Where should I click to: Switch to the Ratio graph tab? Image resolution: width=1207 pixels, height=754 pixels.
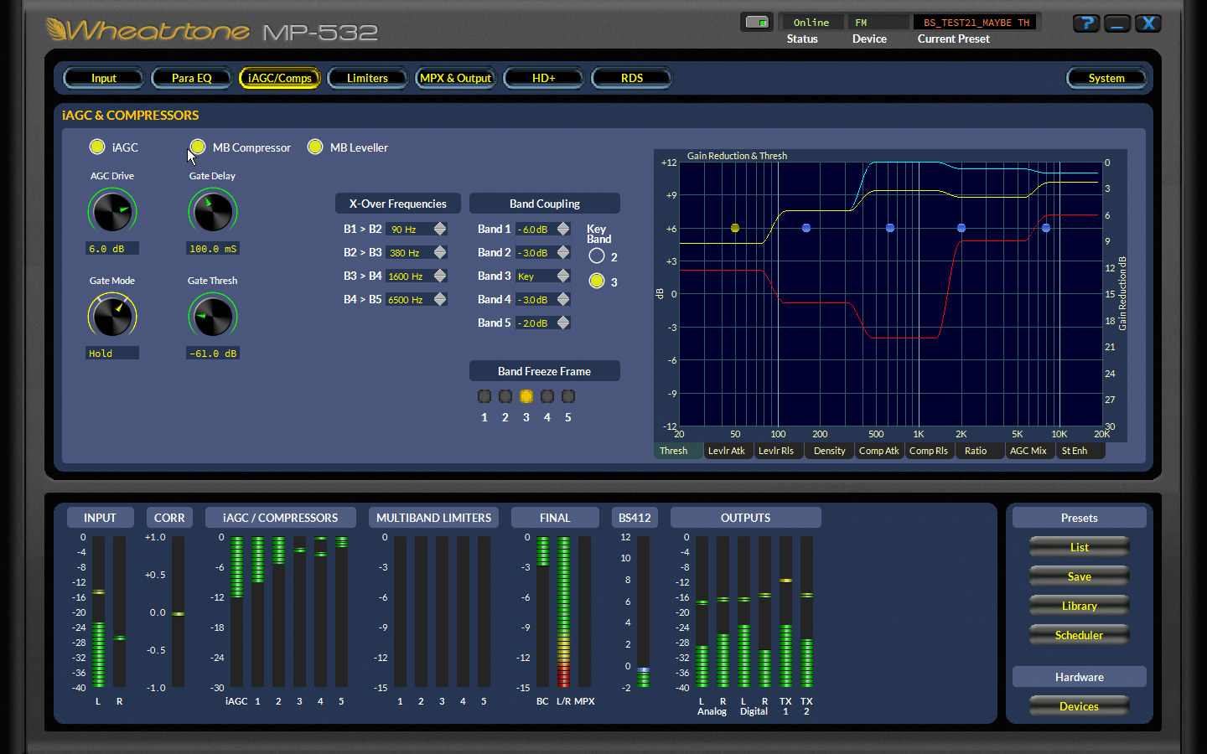pos(976,451)
